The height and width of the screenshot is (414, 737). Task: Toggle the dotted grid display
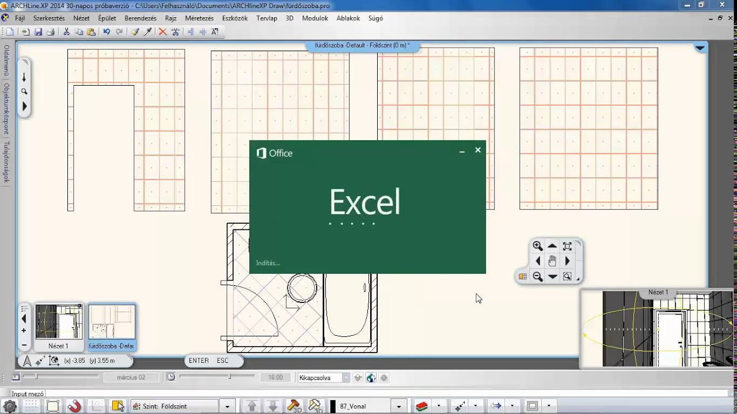coord(32,406)
